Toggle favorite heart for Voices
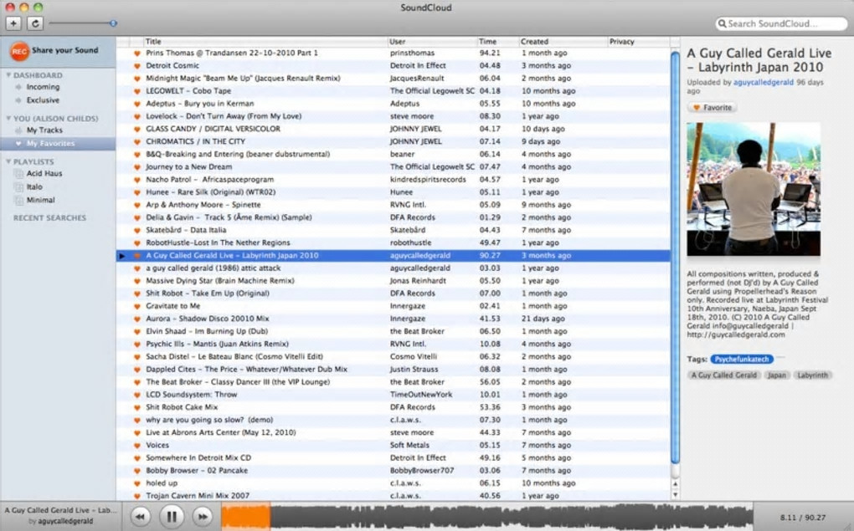Screen dimensions: 854x531 (x=137, y=446)
